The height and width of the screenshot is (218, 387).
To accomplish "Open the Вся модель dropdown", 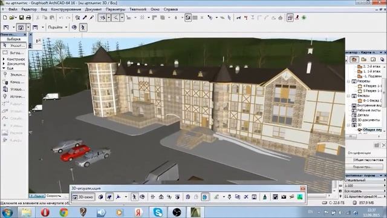I will click(x=364, y=191).
